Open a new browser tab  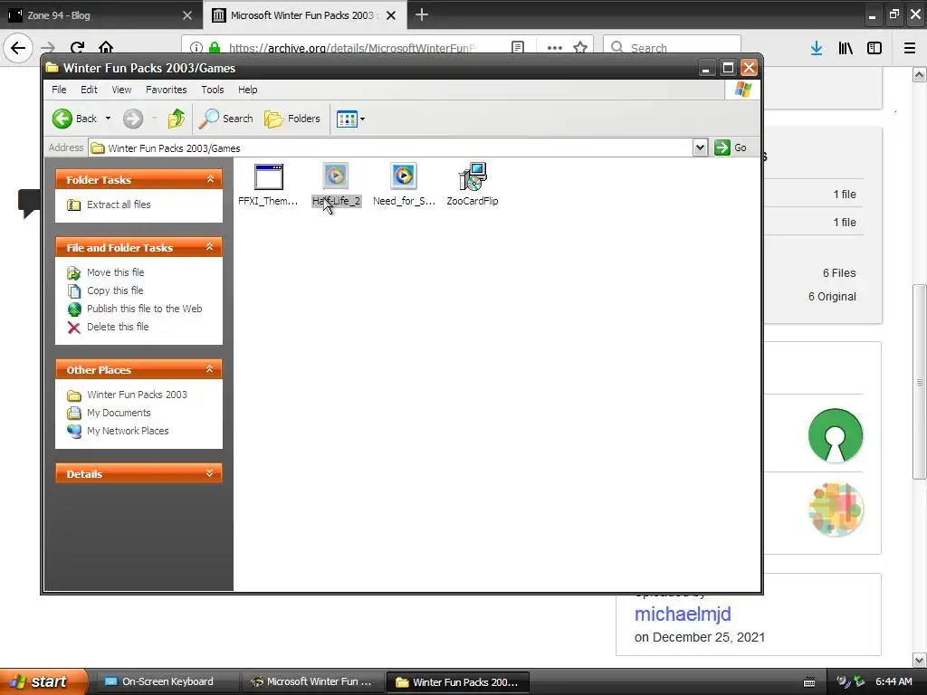[x=422, y=14]
